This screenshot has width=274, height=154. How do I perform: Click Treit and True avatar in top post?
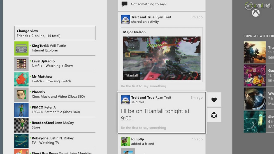126,19
